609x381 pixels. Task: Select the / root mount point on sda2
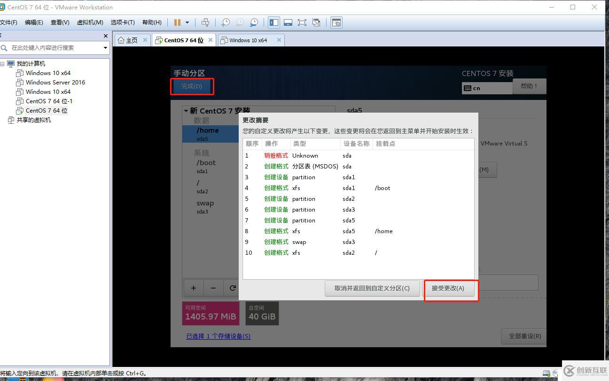(211, 187)
